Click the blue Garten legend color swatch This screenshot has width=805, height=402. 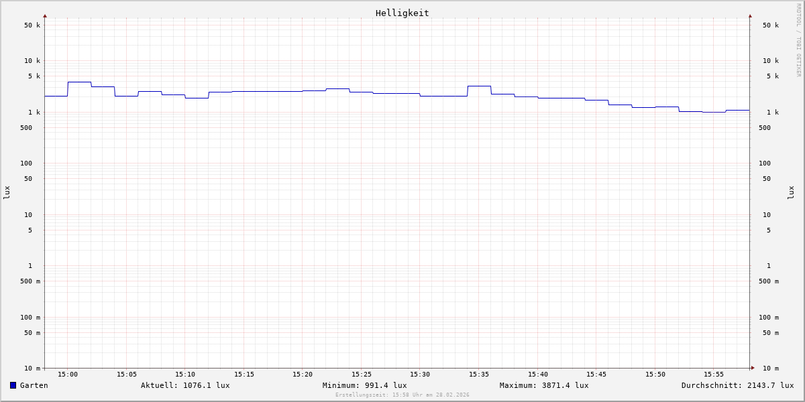(13, 385)
